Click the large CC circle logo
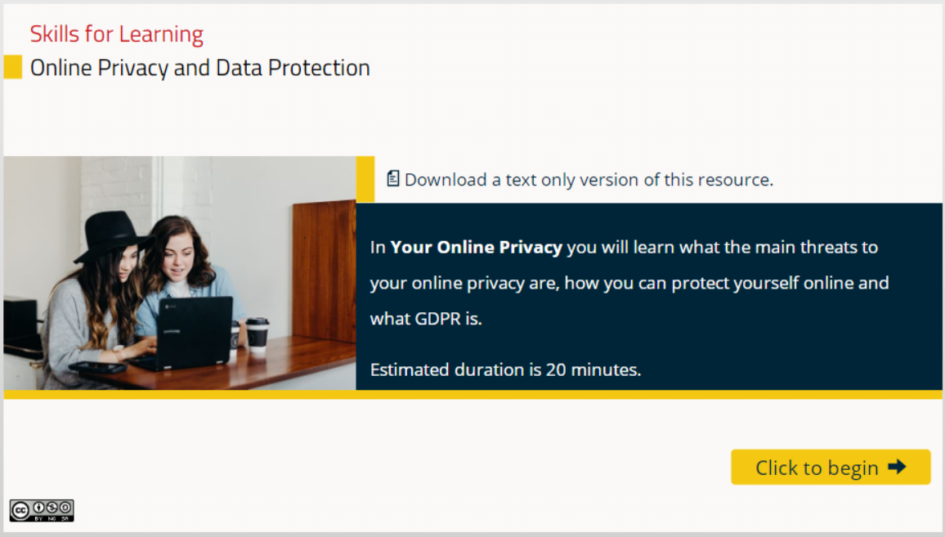945x537 pixels. click(20, 508)
